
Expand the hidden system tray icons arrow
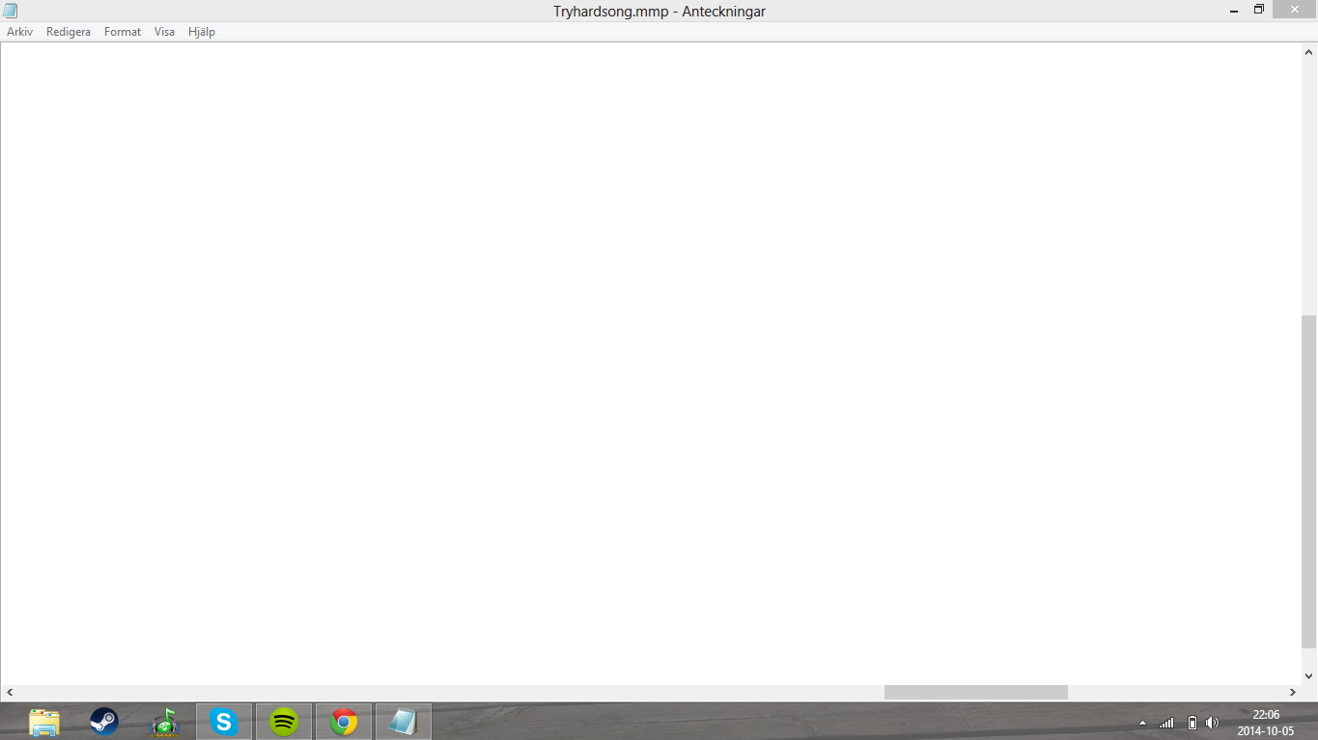[1142, 723]
